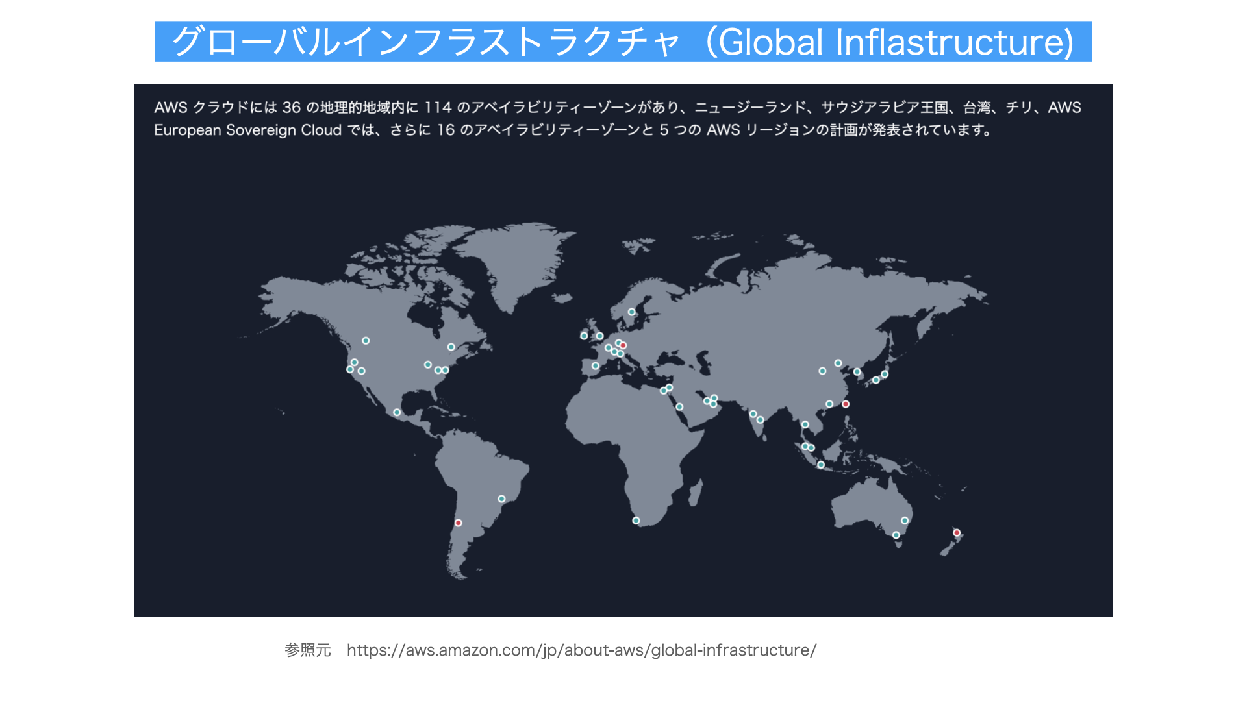This screenshot has width=1247, height=701.
Task: Select the AWS クラウドには 36 description paragraph
Action: tap(617, 119)
